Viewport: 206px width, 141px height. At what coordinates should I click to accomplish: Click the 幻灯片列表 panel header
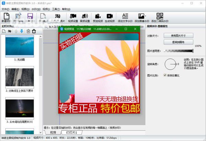(8, 26)
